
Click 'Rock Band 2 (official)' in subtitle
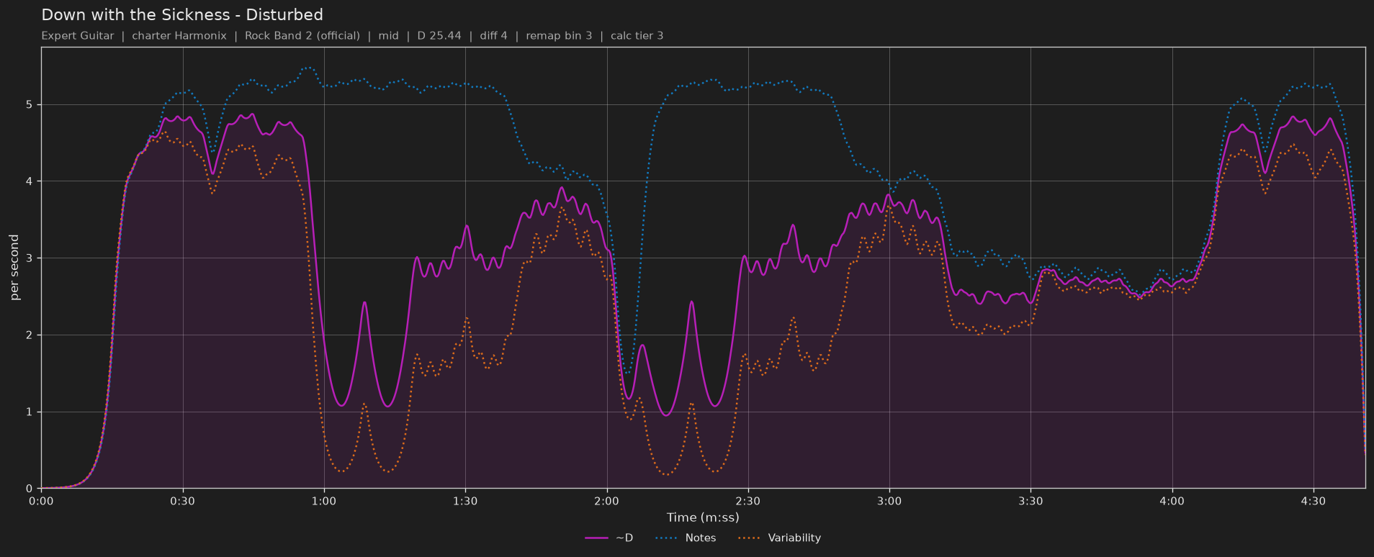pyautogui.click(x=302, y=36)
